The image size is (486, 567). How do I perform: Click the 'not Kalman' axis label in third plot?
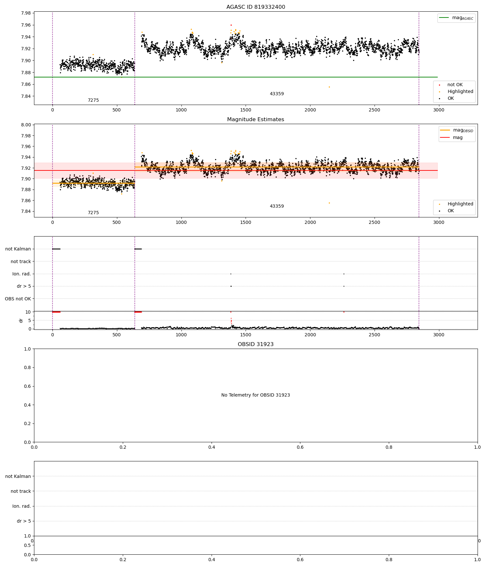point(18,249)
